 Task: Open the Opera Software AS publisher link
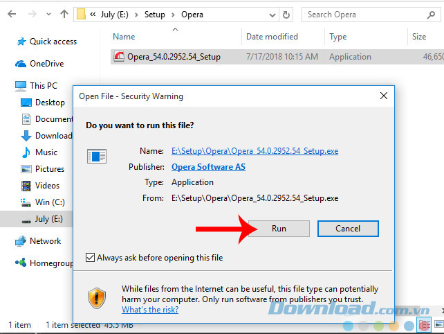(208, 167)
